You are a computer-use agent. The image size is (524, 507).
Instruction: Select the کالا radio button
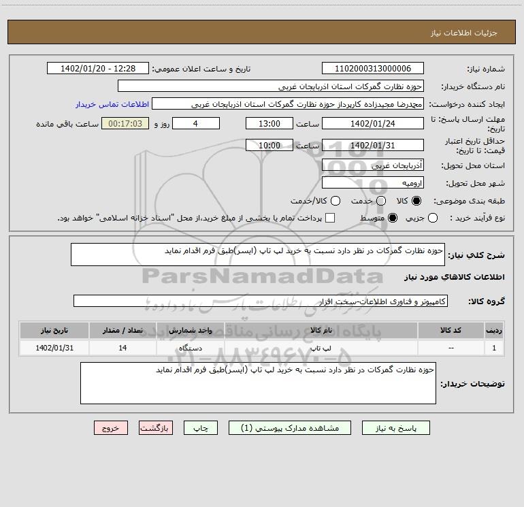tap(416, 201)
